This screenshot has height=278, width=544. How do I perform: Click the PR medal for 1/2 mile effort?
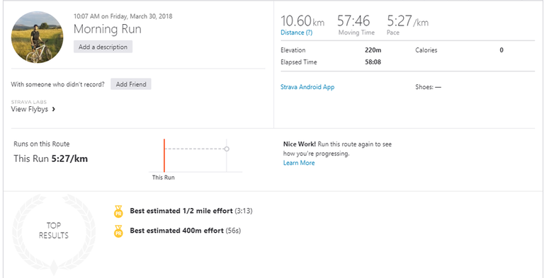coord(118,211)
